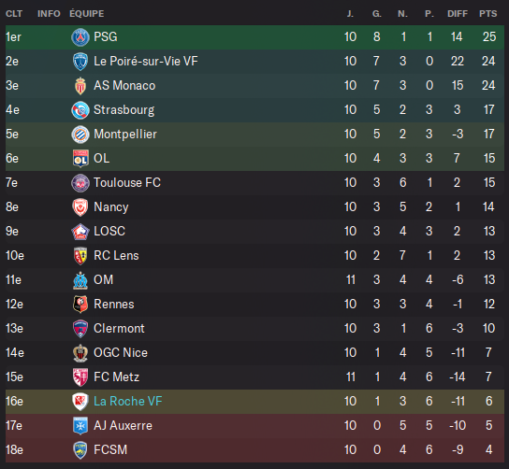Click the PSG club crest icon
Screen dimensions: 509x469
(x=80, y=37)
